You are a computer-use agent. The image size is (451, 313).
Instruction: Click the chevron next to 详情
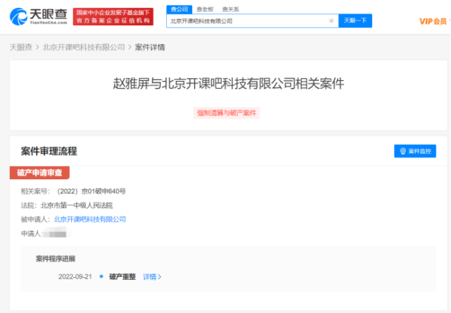160,277
